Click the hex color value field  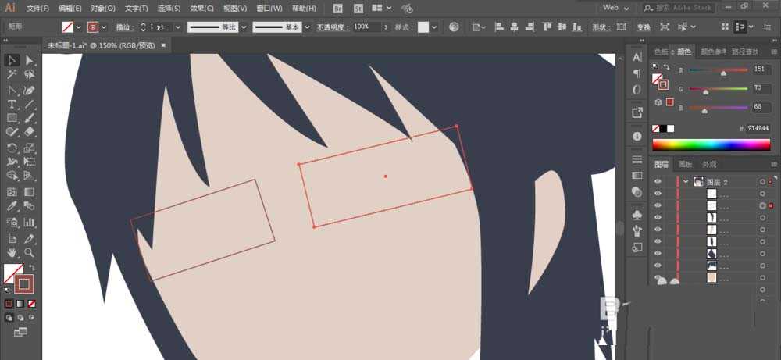[758, 129]
